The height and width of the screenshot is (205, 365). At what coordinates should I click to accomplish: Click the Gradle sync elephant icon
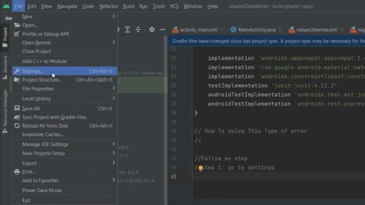point(17,117)
